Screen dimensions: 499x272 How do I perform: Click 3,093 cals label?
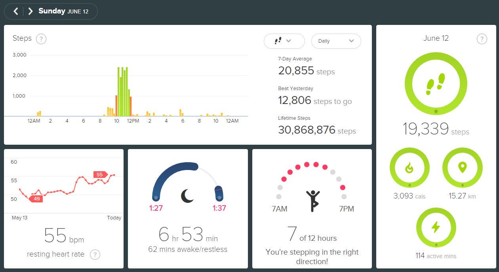tap(409, 196)
